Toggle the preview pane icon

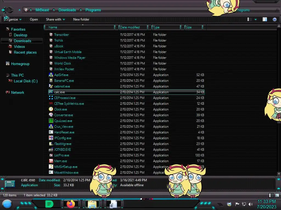265,19
